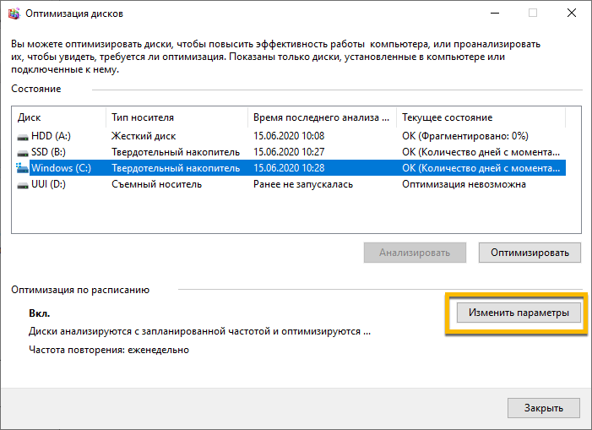
Task: Close the window with title bar X
Action: [x=572, y=14]
